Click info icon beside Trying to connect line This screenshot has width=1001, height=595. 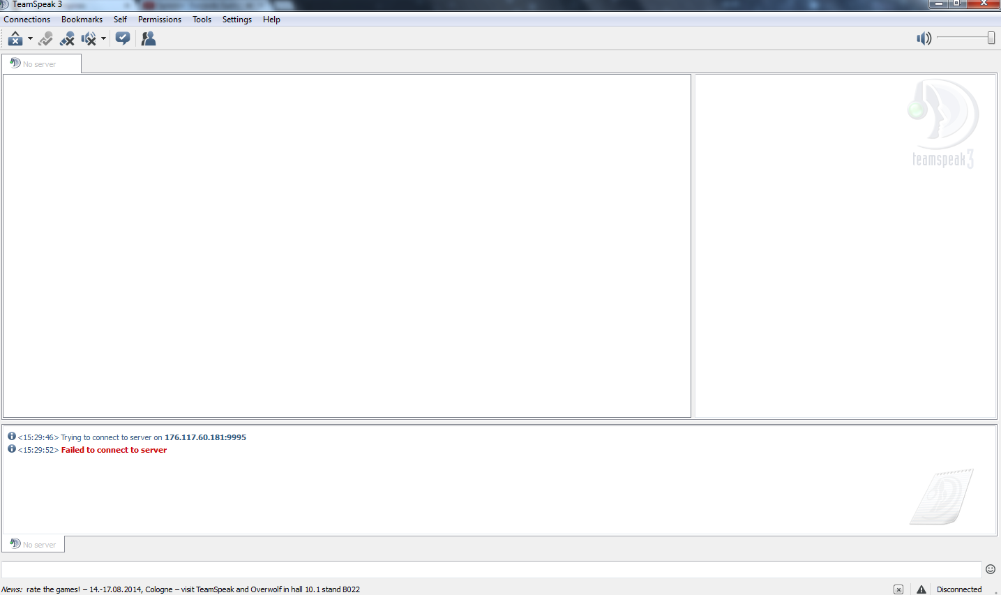pos(12,437)
